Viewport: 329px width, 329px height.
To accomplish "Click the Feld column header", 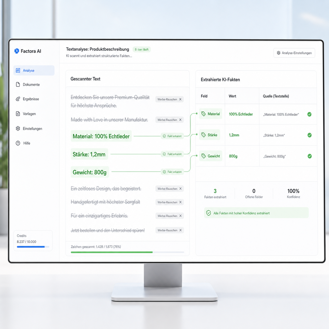I will 204,96.
